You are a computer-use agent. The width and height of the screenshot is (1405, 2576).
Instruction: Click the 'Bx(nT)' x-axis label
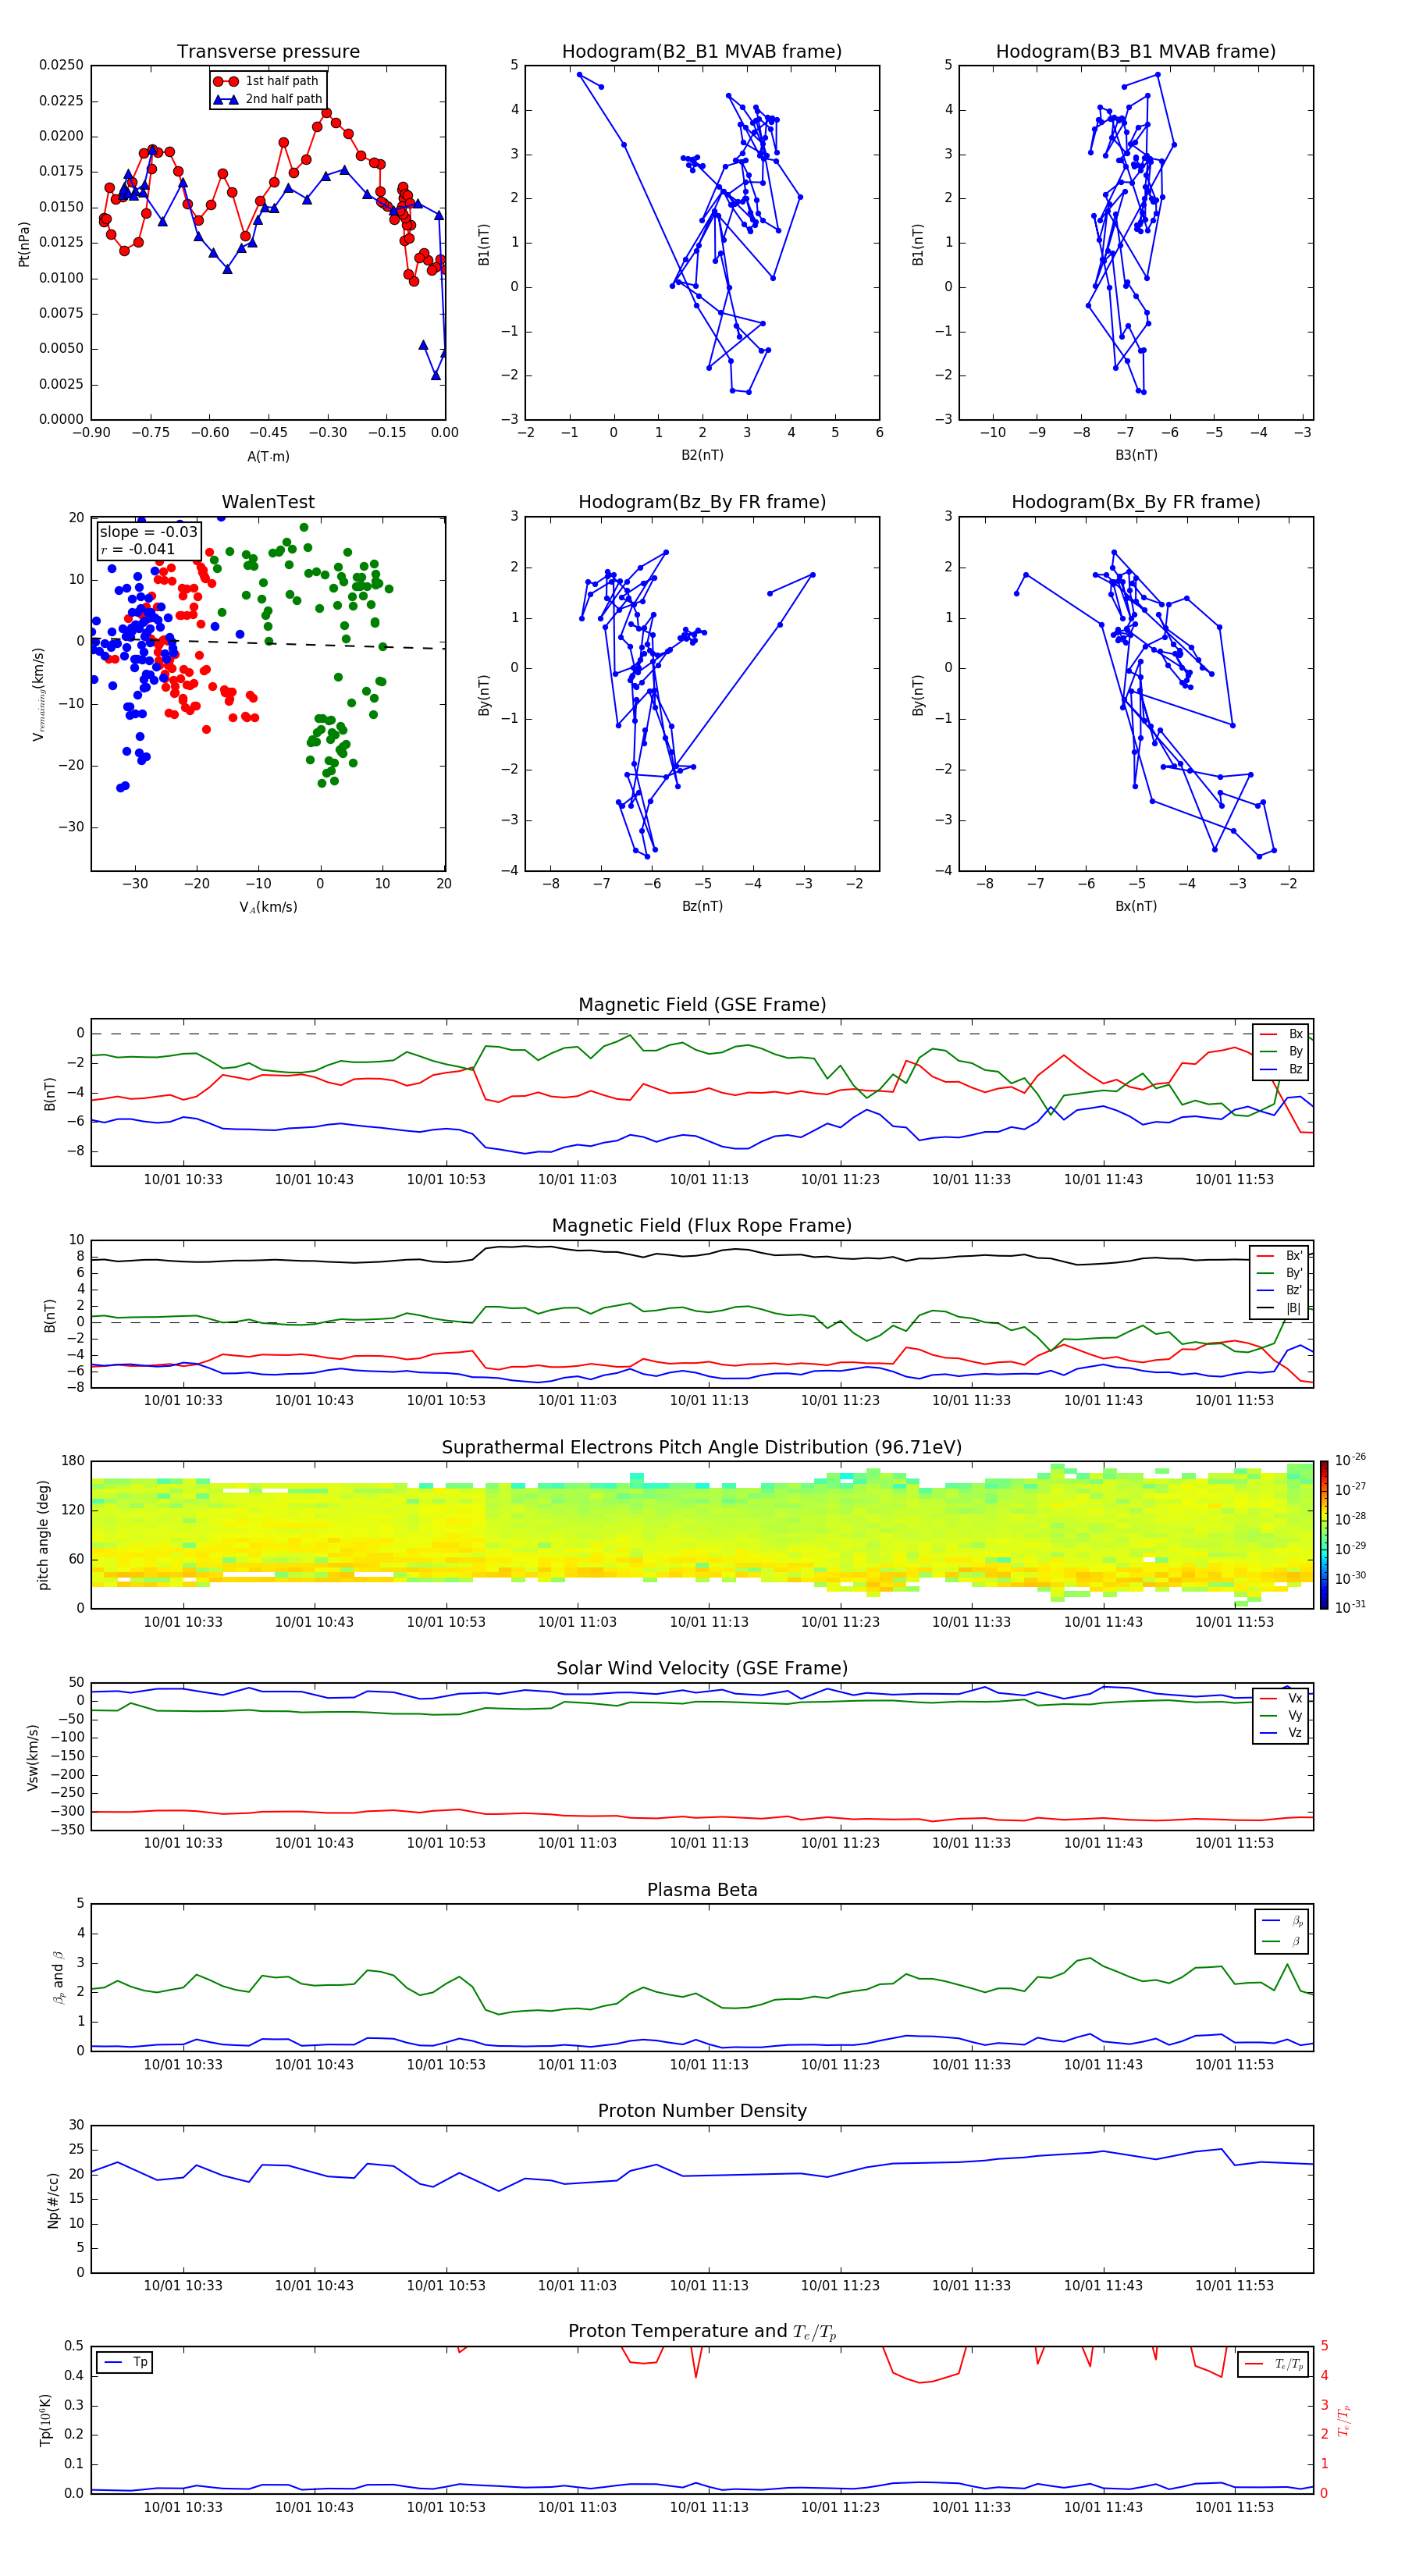pyautogui.click(x=1136, y=906)
